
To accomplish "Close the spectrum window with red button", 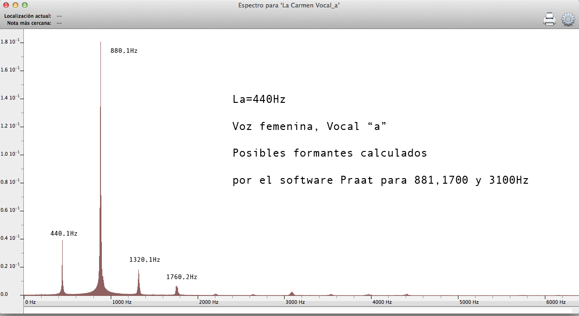I will 6,5.
